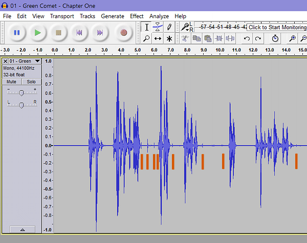Viewport: 307px width, 243px height.
Task: Mute the 01 - Green track
Action: point(11,82)
